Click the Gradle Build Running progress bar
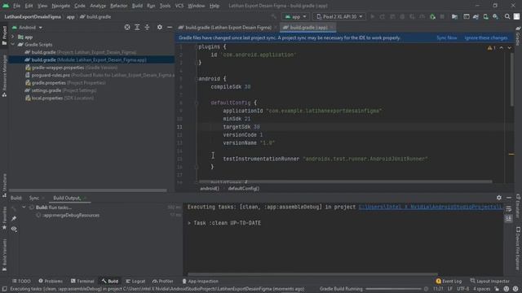The width and height of the screenshot is (522, 293). [x=393, y=289]
